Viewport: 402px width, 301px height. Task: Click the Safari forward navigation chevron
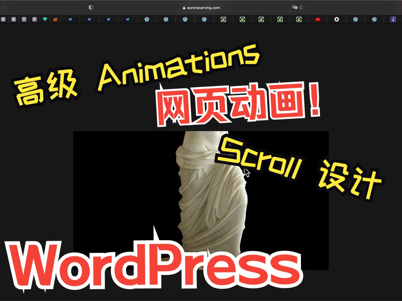(x=5, y=8)
